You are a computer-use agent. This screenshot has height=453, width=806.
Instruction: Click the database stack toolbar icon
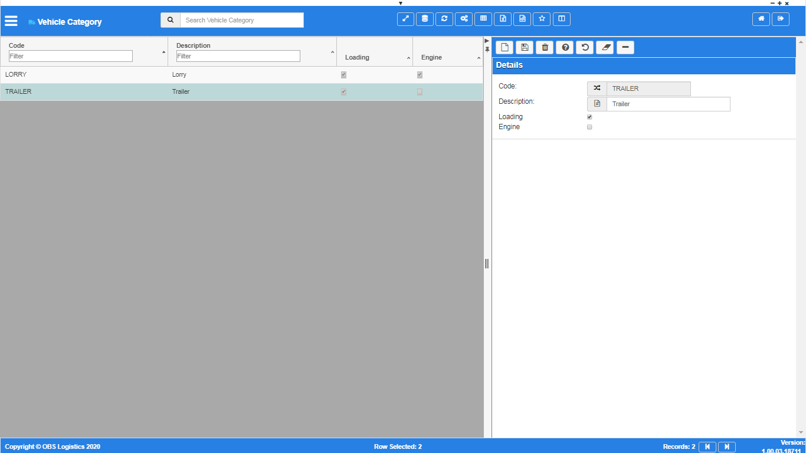425,19
